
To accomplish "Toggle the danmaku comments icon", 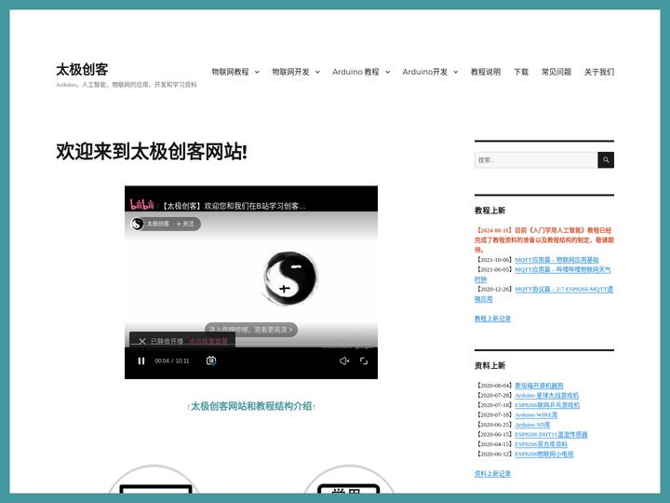I will coord(211,360).
